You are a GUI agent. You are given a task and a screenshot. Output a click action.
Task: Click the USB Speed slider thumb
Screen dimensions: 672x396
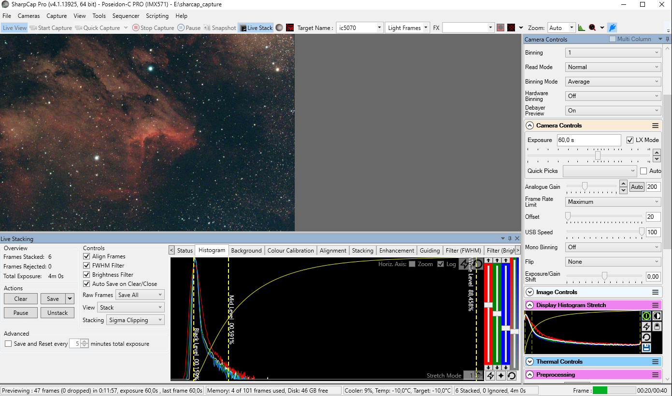coord(642,232)
